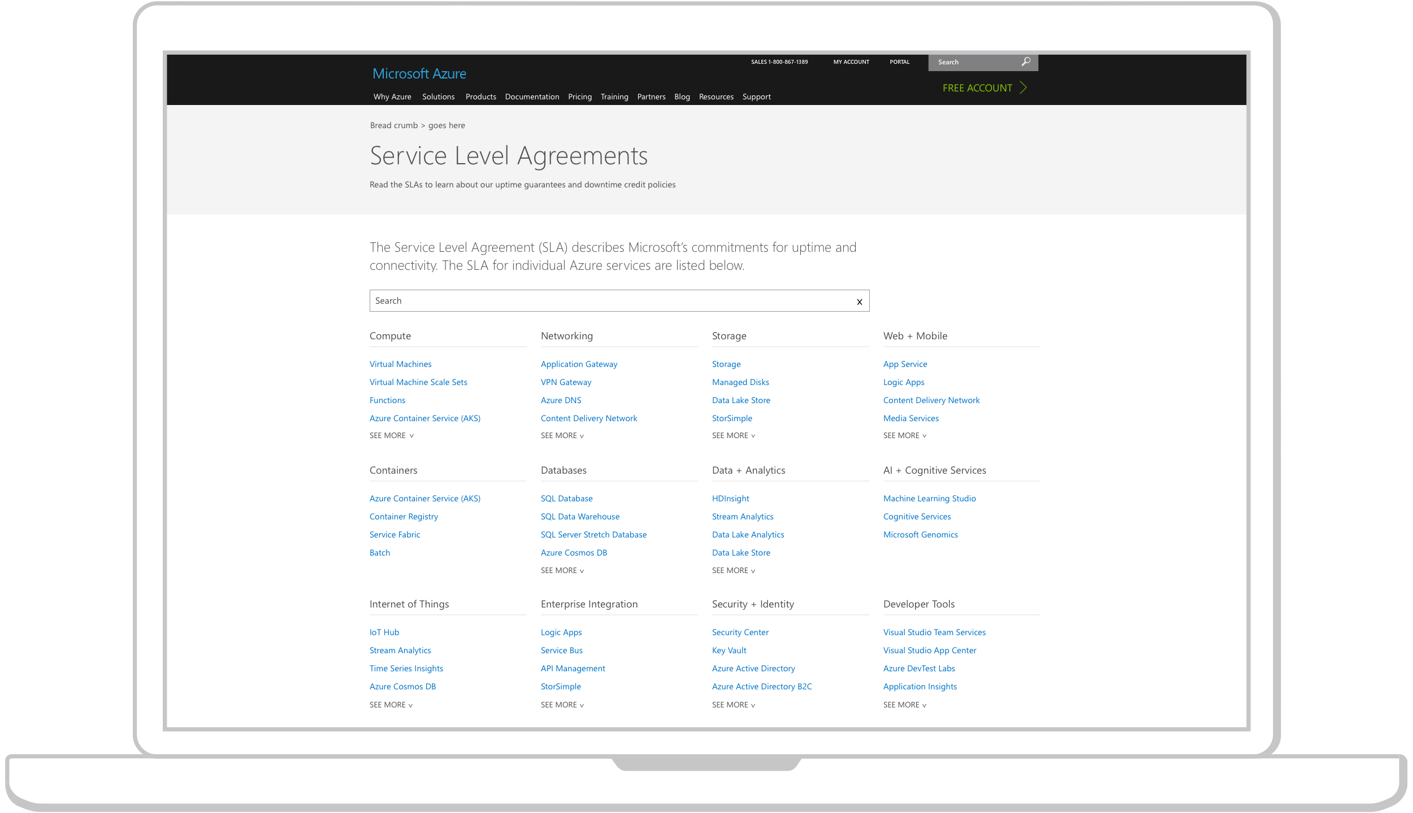The width and height of the screenshot is (1413, 813).
Task: Open the Azure DevTest Labs link
Action: coord(919,668)
